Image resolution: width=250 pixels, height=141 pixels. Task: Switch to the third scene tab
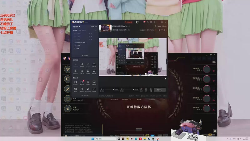click(84, 30)
